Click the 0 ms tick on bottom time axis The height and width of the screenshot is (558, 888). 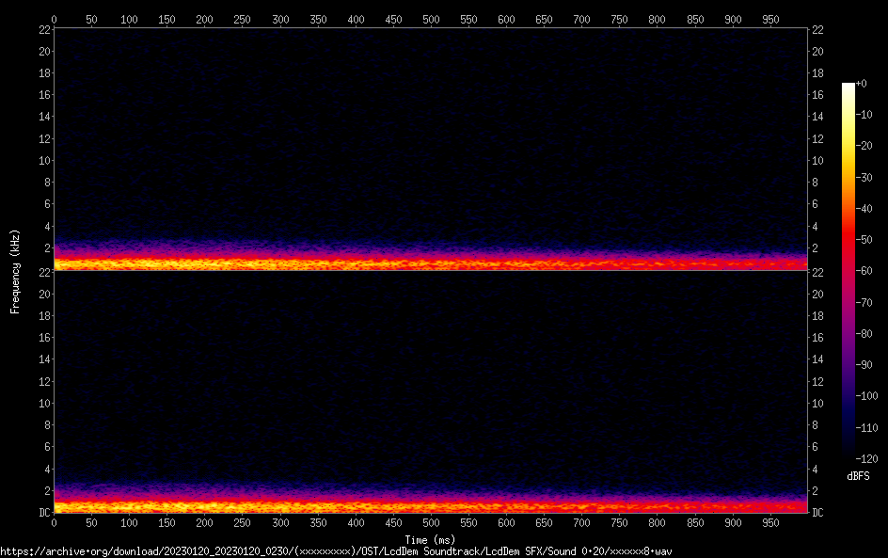pos(54,522)
